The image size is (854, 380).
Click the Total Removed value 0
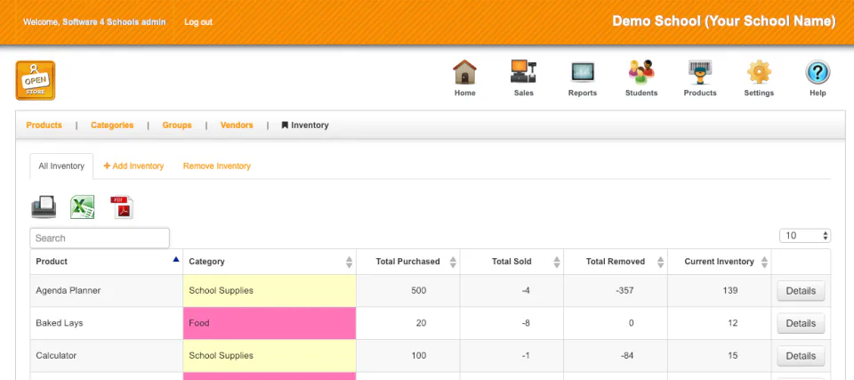point(632,323)
